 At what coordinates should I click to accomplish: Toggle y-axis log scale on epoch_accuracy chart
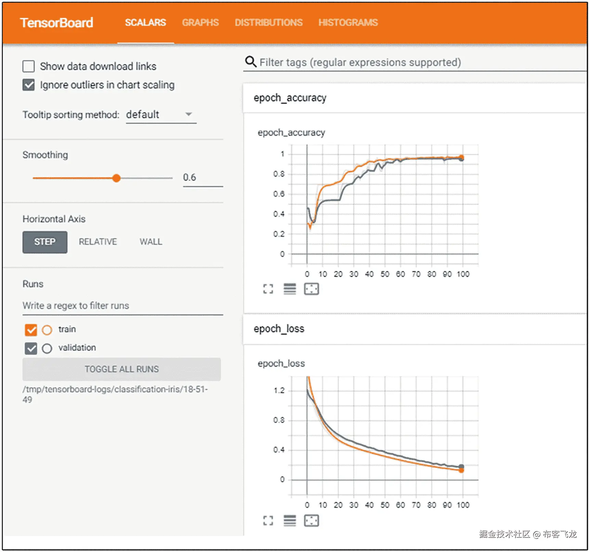(290, 289)
